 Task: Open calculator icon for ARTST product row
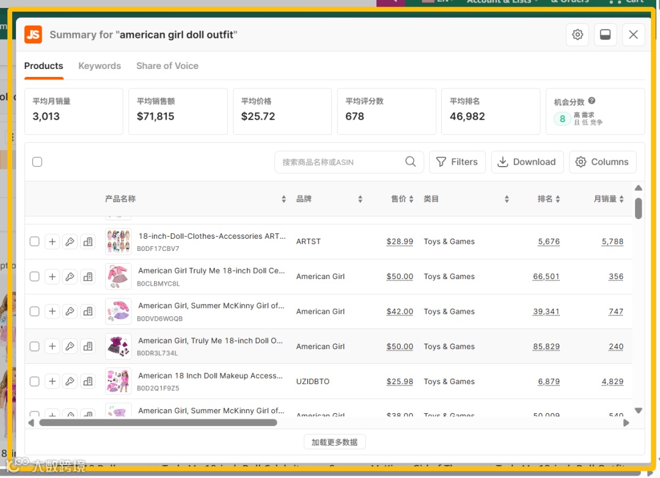point(87,242)
